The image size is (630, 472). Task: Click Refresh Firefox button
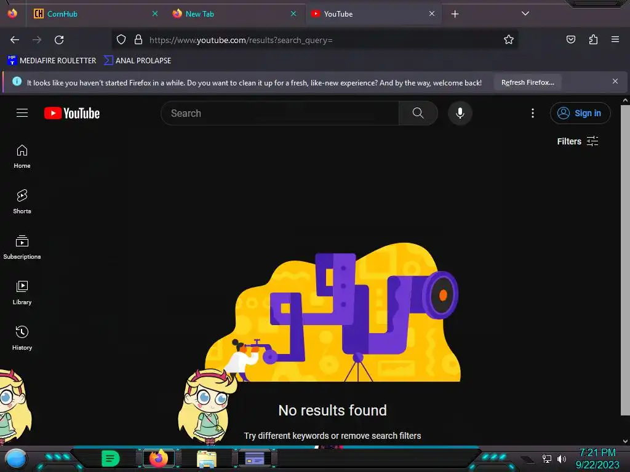pos(527,82)
